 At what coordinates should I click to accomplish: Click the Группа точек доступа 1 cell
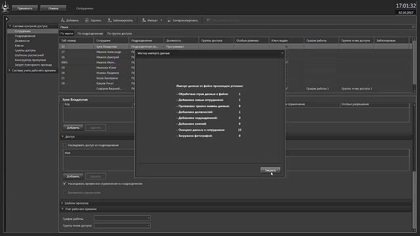pyautogui.click(x=356, y=88)
